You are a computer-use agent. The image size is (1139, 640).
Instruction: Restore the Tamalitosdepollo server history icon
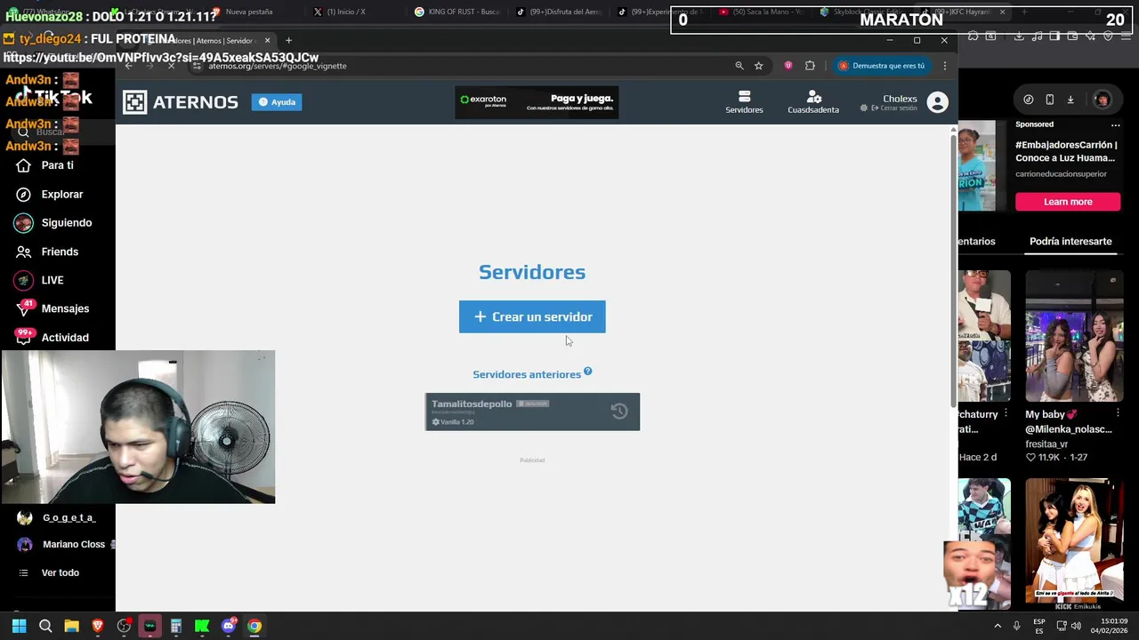(619, 411)
